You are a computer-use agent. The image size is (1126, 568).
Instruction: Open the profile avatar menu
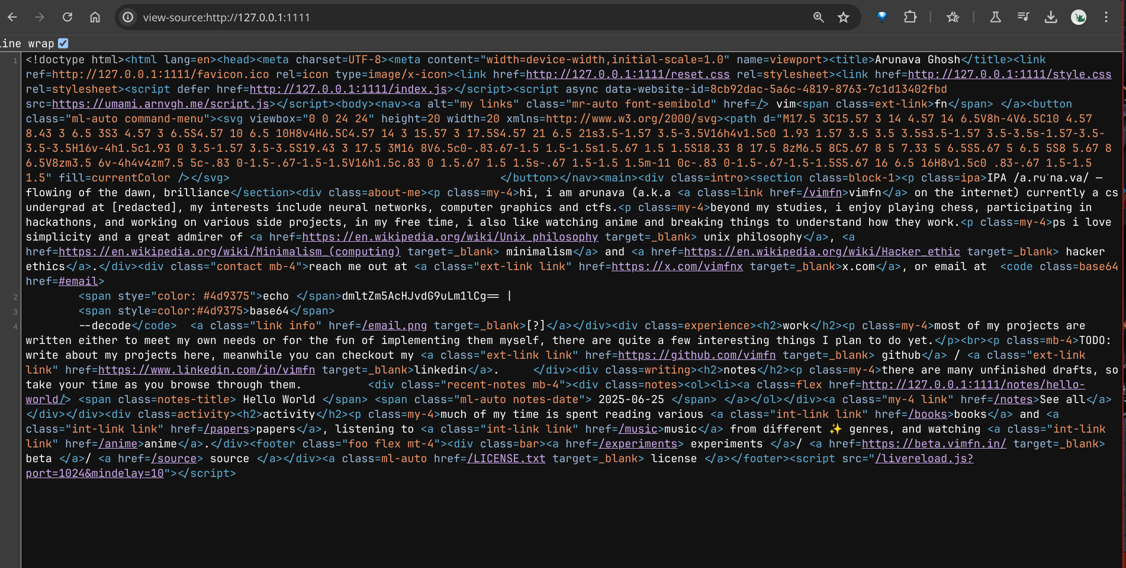point(1079,17)
